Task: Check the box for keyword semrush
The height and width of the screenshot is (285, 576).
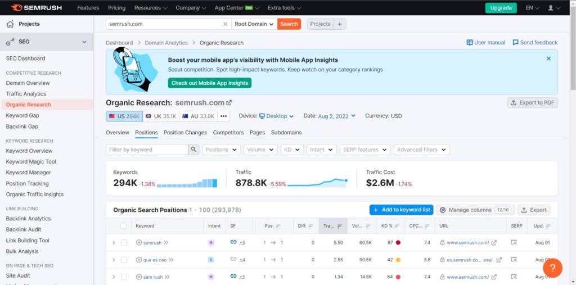Action: (124, 243)
